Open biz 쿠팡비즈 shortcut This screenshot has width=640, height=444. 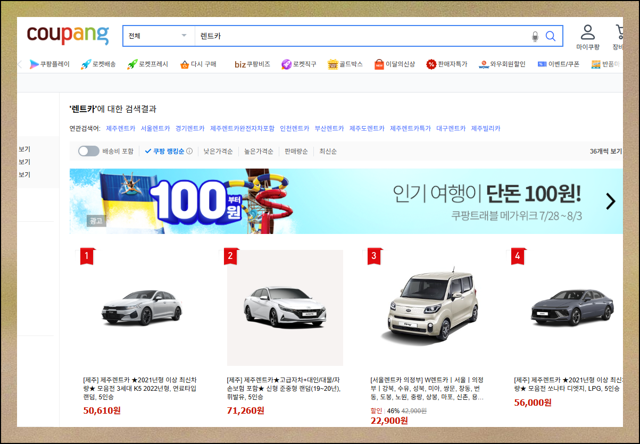[x=252, y=64]
